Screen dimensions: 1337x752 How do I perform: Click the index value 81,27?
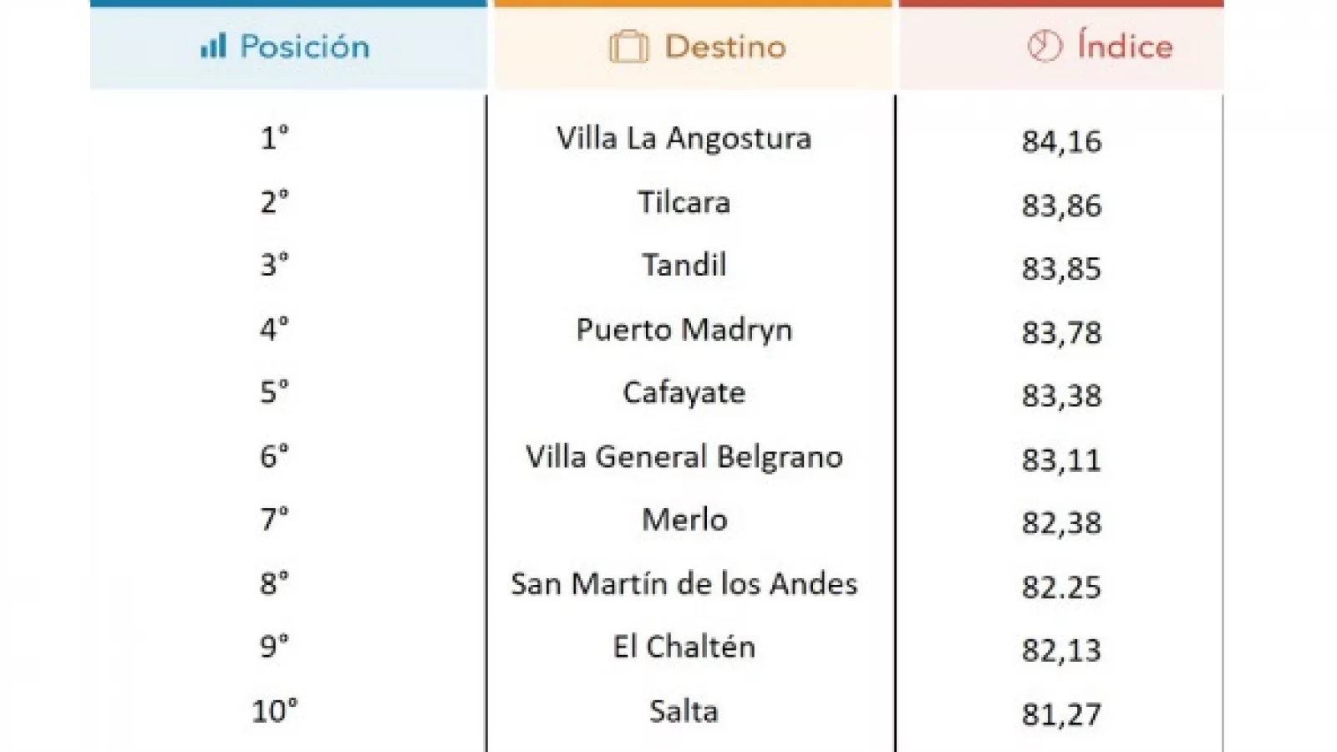[1061, 715]
